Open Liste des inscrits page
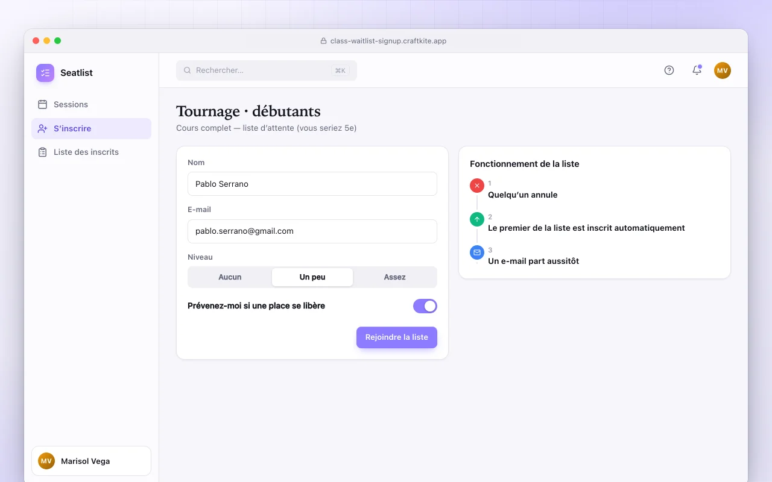This screenshot has width=772, height=482. point(91,152)
